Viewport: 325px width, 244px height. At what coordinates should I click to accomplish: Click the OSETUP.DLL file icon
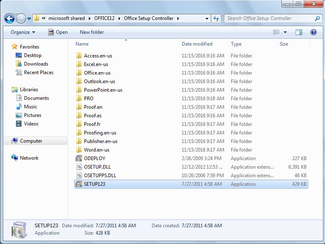pyautogui.click(x=79, y=167)
